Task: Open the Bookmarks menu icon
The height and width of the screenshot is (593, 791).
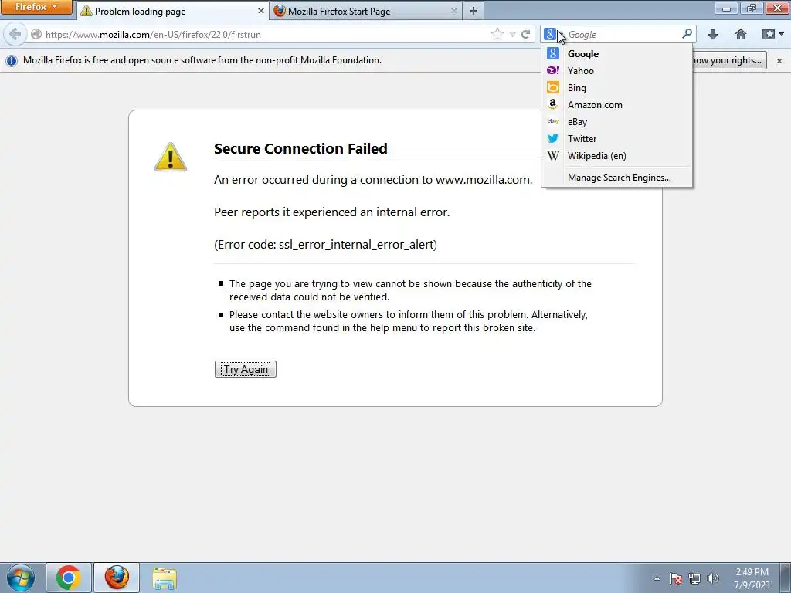Action: pyautogui.click(x=772, y=34)
